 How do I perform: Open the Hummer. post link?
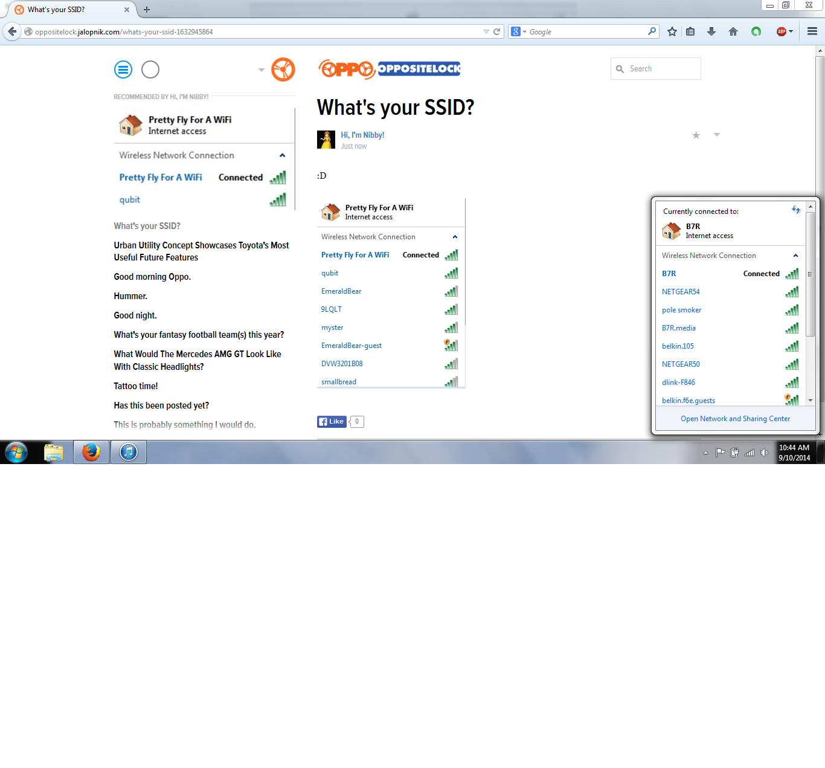(130, 296)
